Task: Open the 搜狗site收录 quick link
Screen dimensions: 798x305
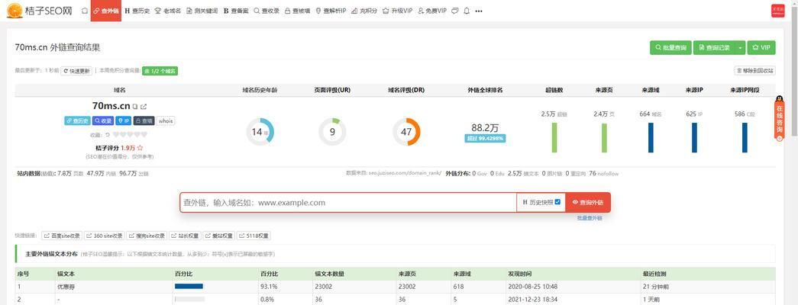Action: pos(147,236)
